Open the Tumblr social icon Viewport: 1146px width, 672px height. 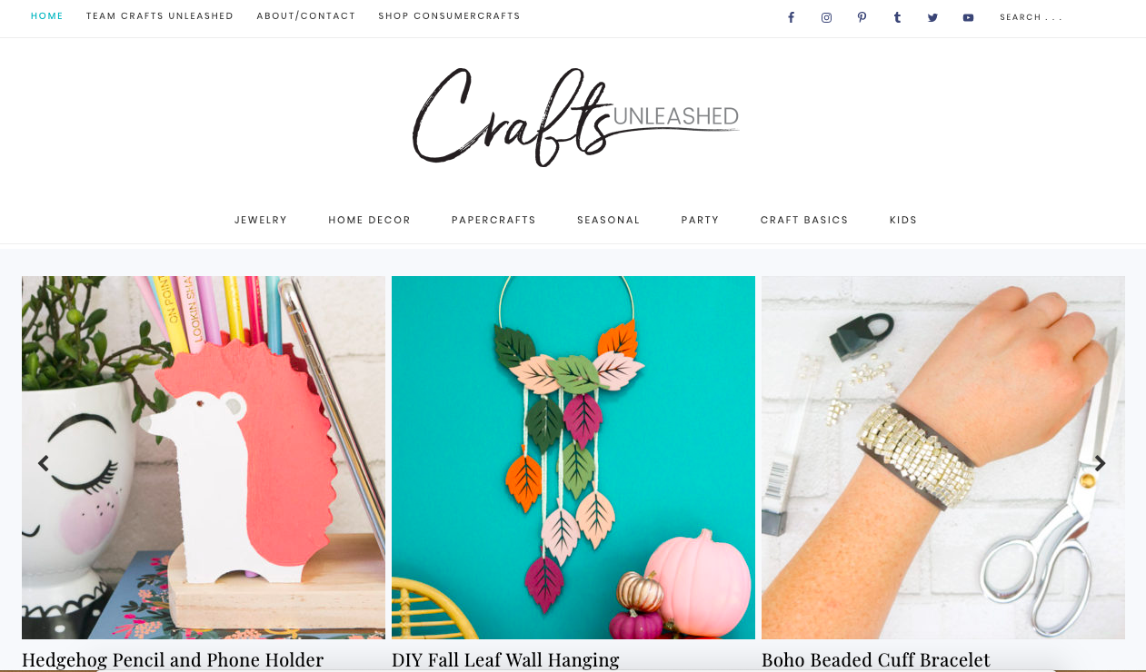point(897,17)
